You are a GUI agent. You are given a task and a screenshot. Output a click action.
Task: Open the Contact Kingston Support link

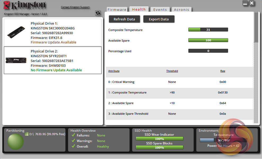pyautogui.click(x=75, y=7)
